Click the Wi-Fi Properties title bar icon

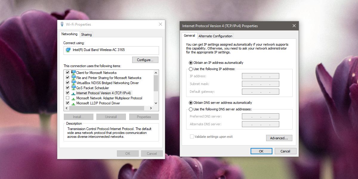[62, 24]
